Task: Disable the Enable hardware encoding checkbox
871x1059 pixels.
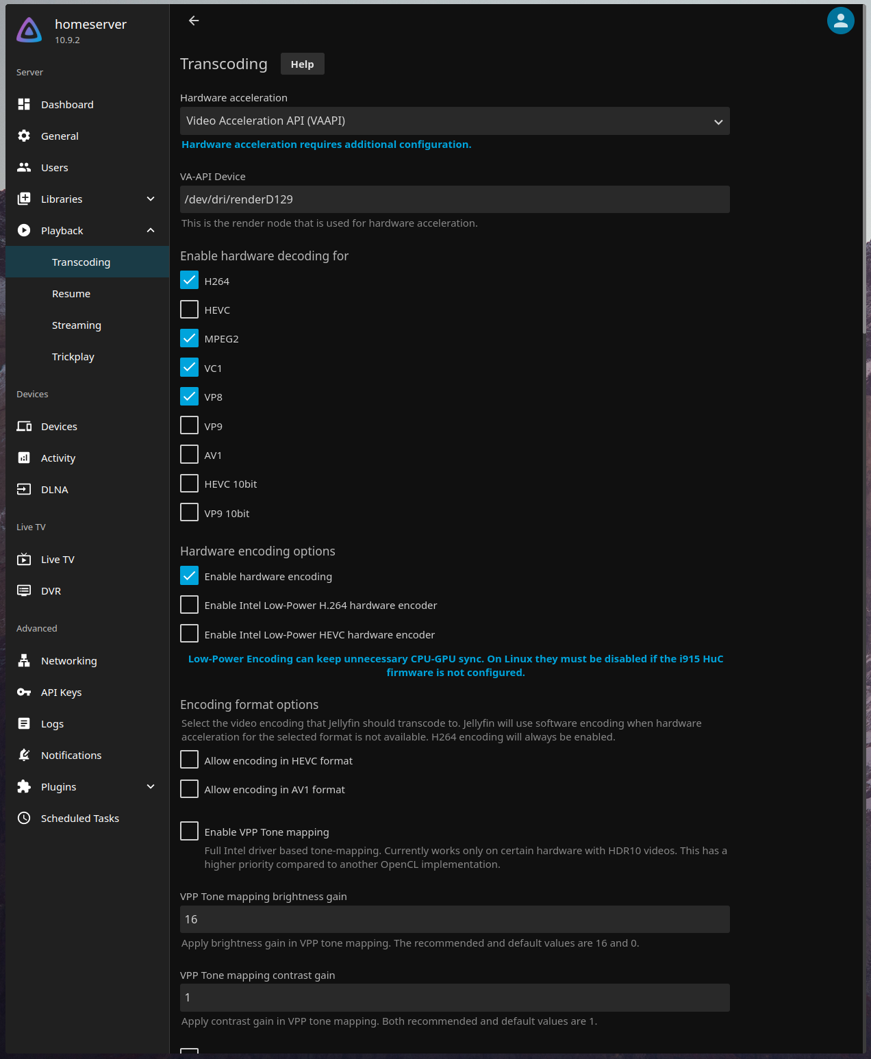Action: [189, 575]
